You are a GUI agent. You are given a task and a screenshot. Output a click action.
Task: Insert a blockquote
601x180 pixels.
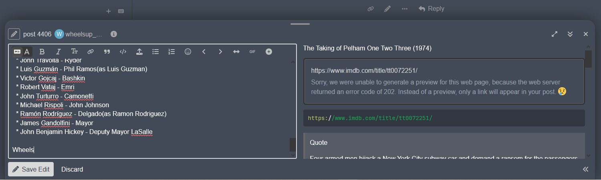[x=107, y=52]
